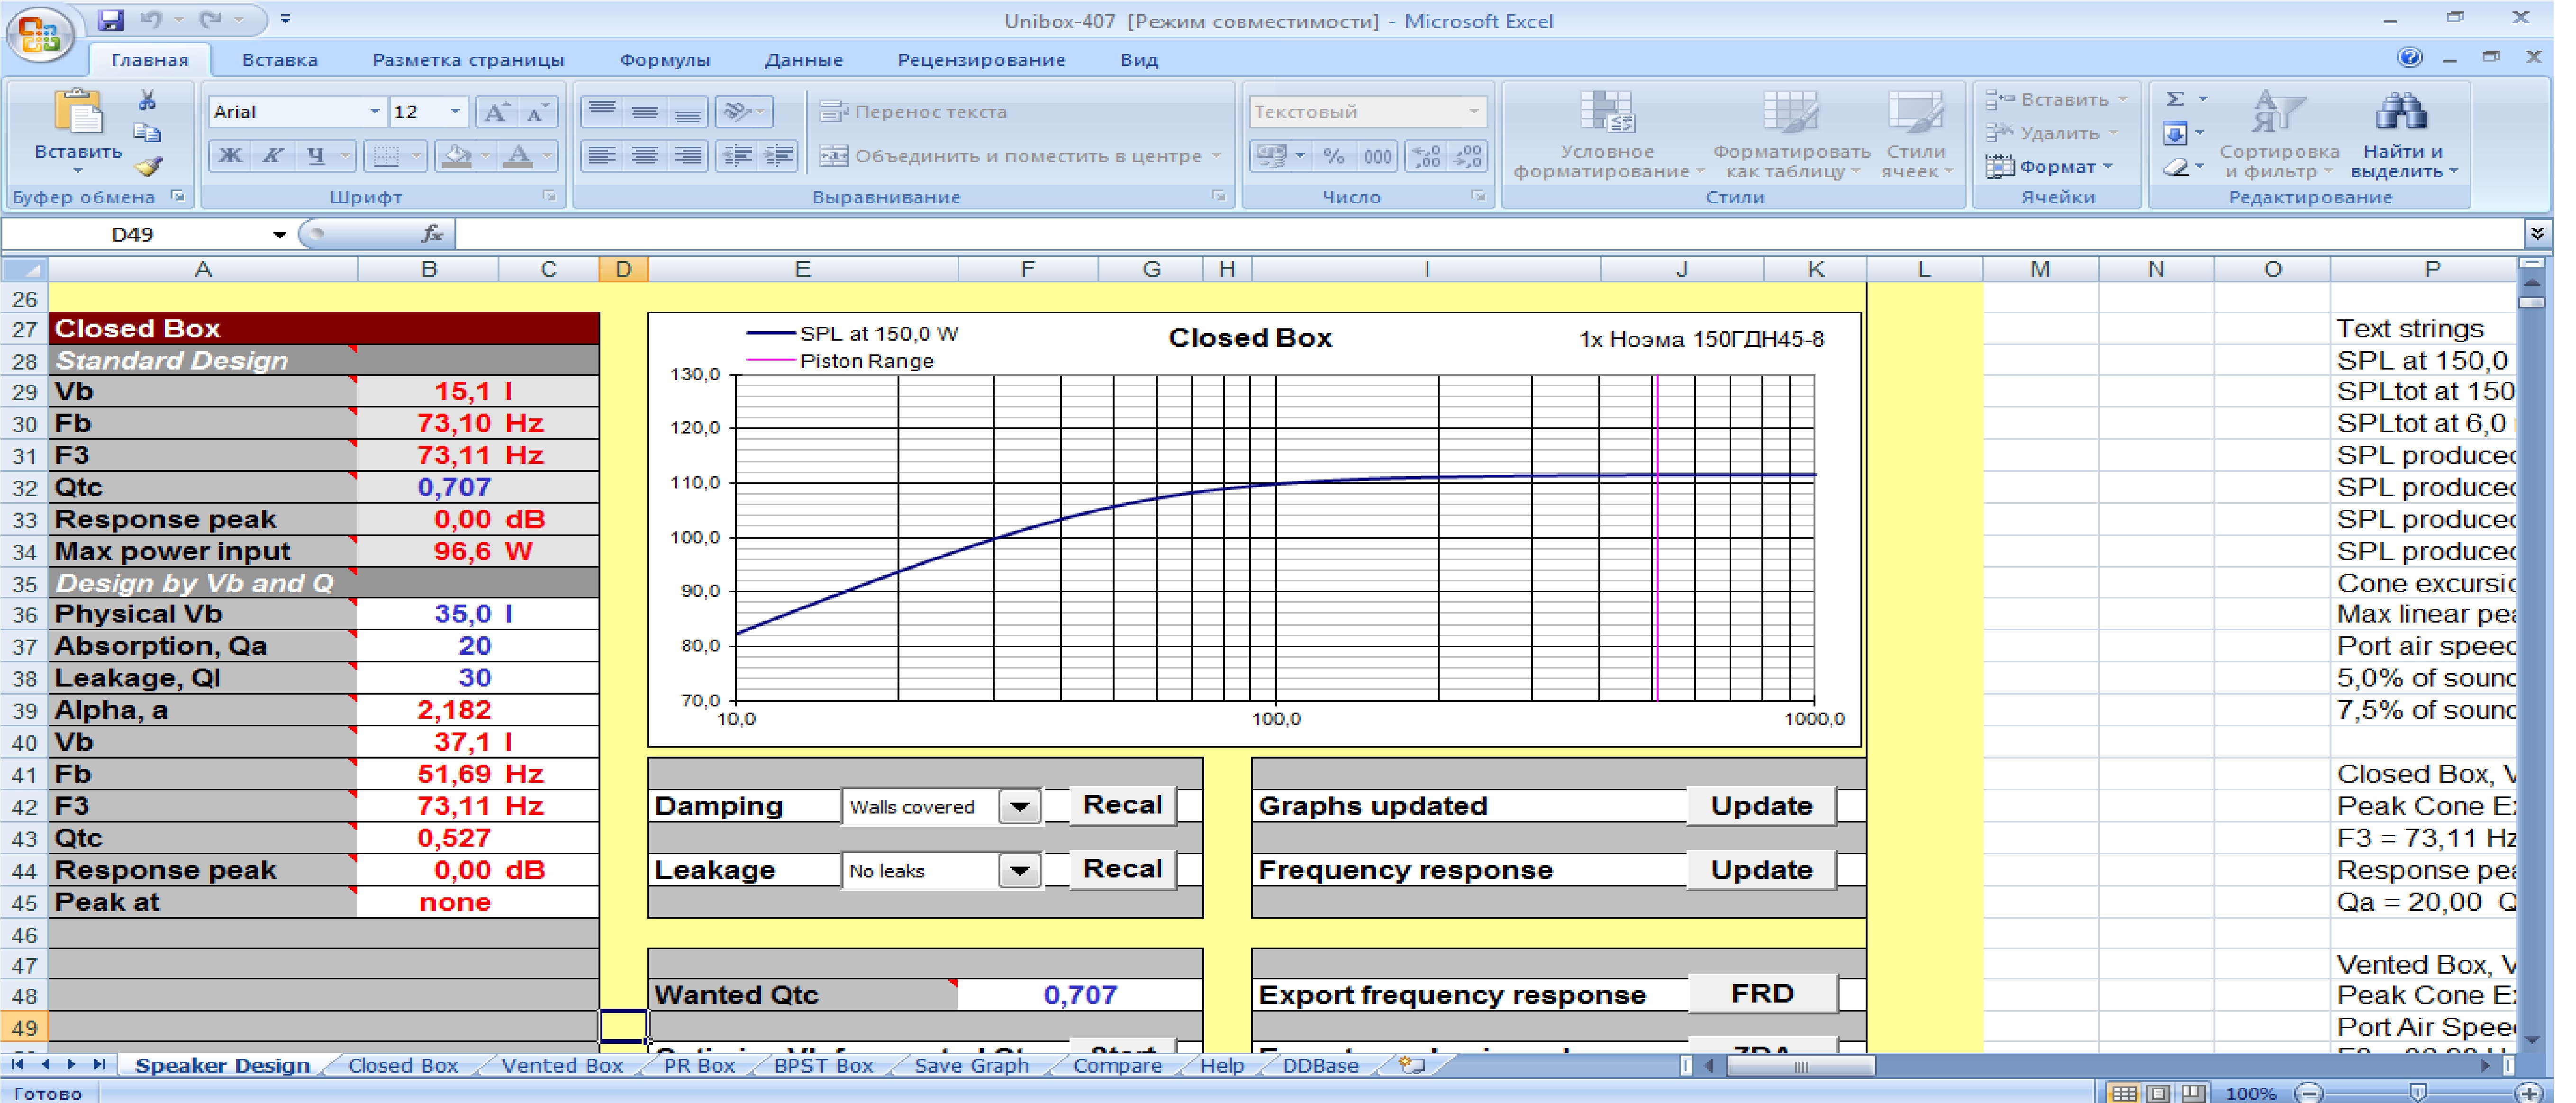The width and height of the screenshot is (2576, 1103).
Task: Toggle Underline (Ч) formatting
Action: point(316,156)
